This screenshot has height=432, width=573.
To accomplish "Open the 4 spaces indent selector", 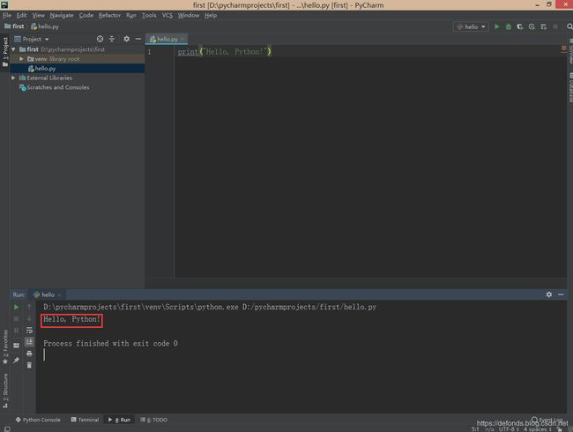I will click(x=537, y=429).
